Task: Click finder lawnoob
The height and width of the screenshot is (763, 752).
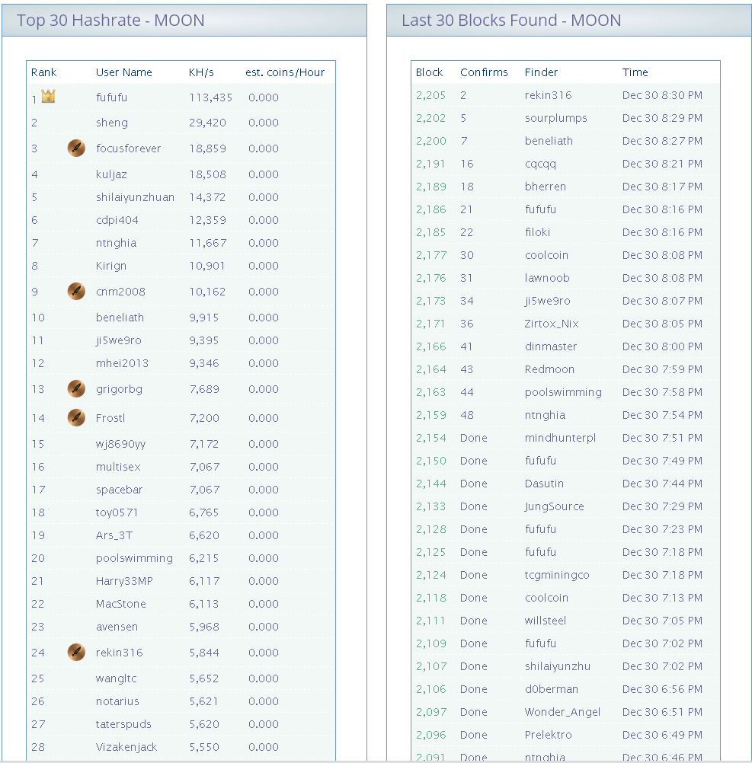Action: coord(547,279)
